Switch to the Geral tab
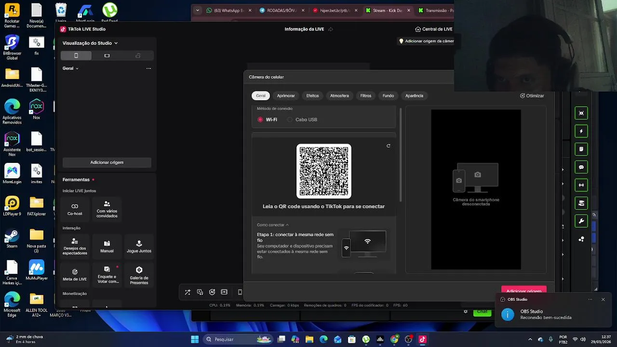Screen dimensions: 617x347 261,95
